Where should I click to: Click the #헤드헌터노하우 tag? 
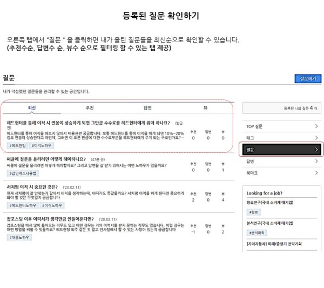tap(23, 205)
